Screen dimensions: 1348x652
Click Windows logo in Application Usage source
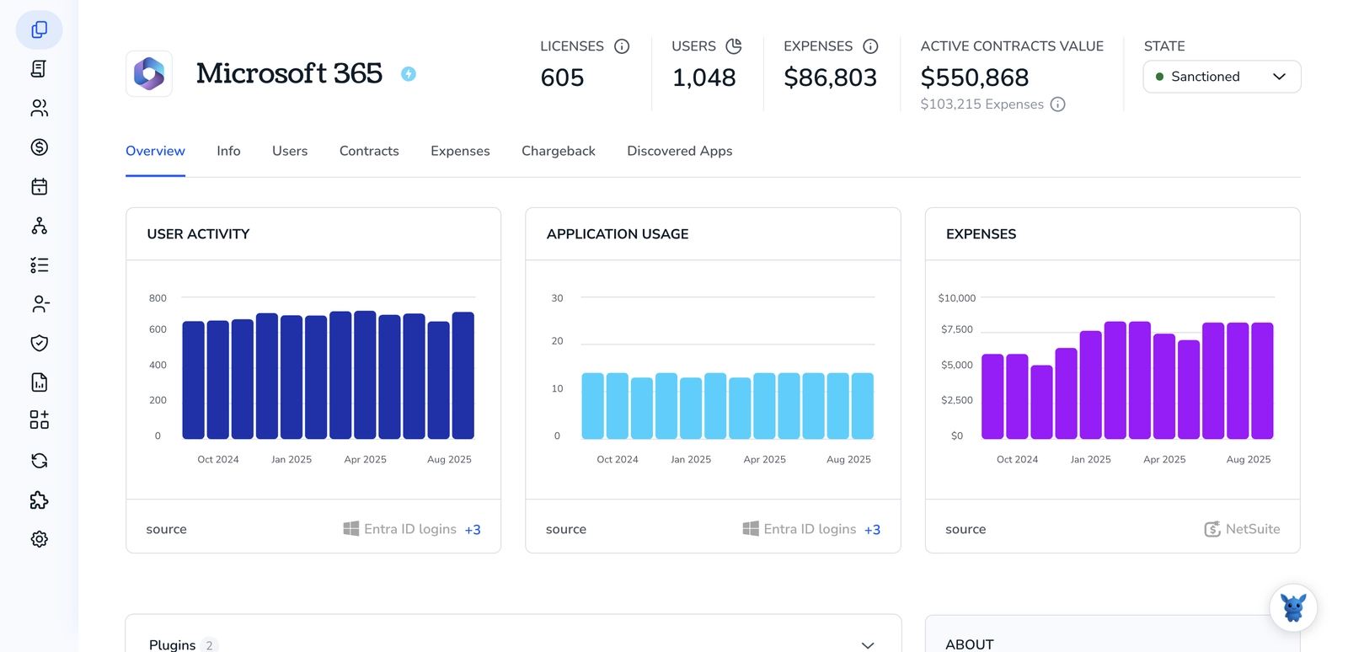click(x=750, y=528)
